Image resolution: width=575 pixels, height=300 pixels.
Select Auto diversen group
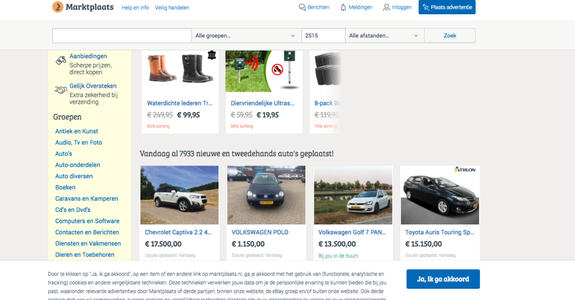click(74, 176)
